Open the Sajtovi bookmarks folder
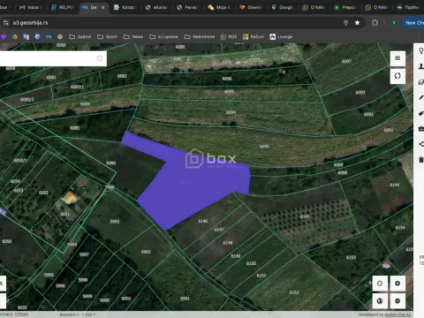Viewport: 424px width, 318px height. [80, 37]
